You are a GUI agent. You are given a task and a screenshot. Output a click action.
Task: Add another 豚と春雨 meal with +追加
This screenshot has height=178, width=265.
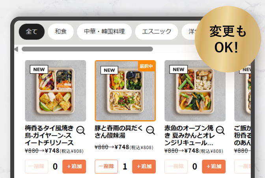(144, 167)
